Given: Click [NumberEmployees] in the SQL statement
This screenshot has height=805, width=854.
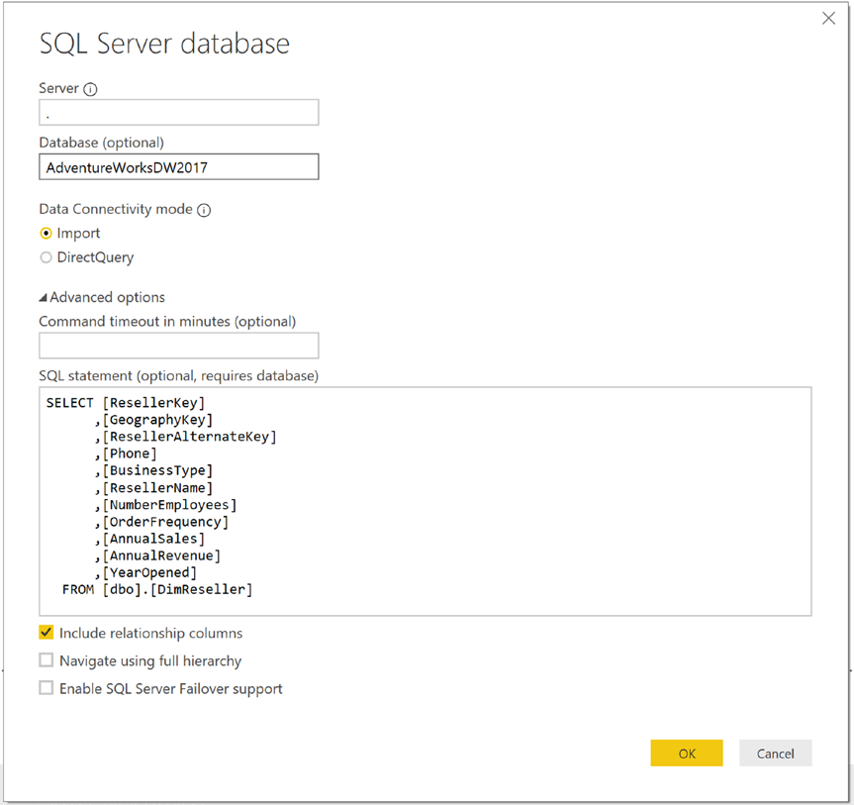Looking at the screenshot, I should coord(169,505).
